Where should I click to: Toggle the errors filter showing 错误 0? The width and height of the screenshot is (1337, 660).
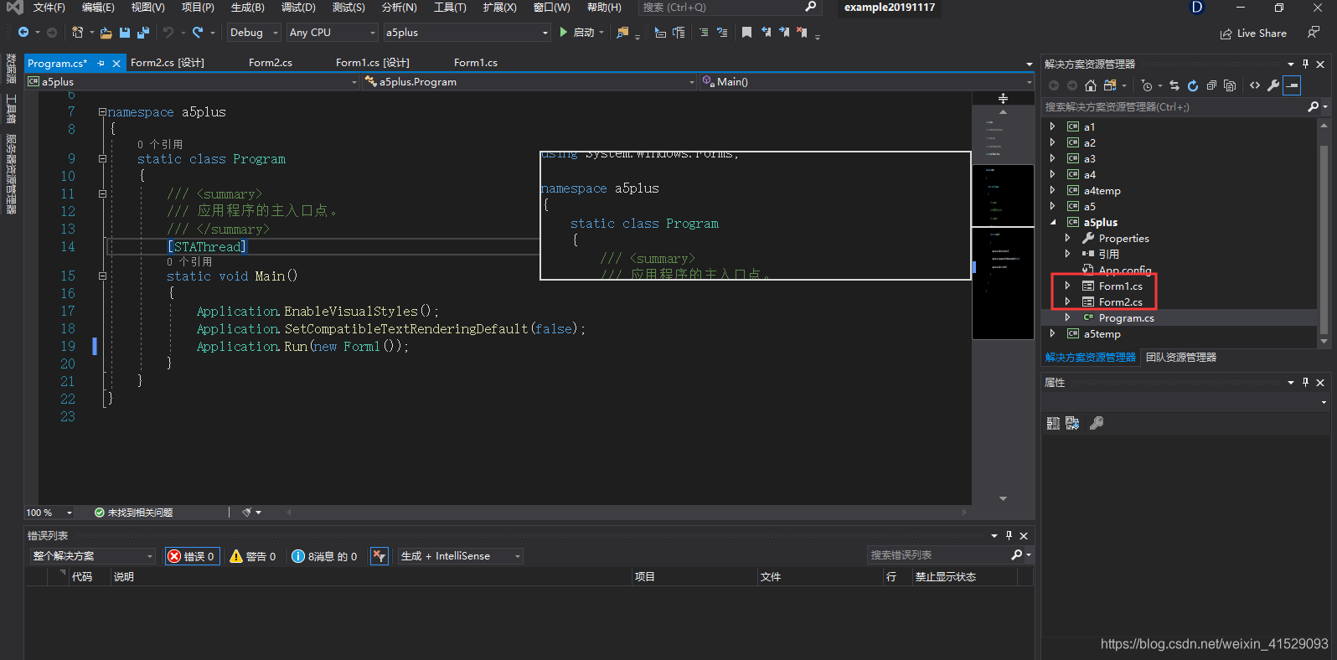[x=192, y=556]
